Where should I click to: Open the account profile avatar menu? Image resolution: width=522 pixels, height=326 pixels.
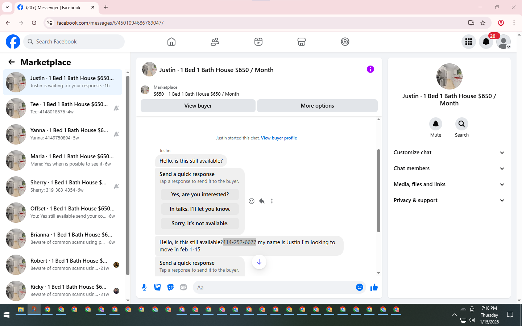[x=504, y=42]
